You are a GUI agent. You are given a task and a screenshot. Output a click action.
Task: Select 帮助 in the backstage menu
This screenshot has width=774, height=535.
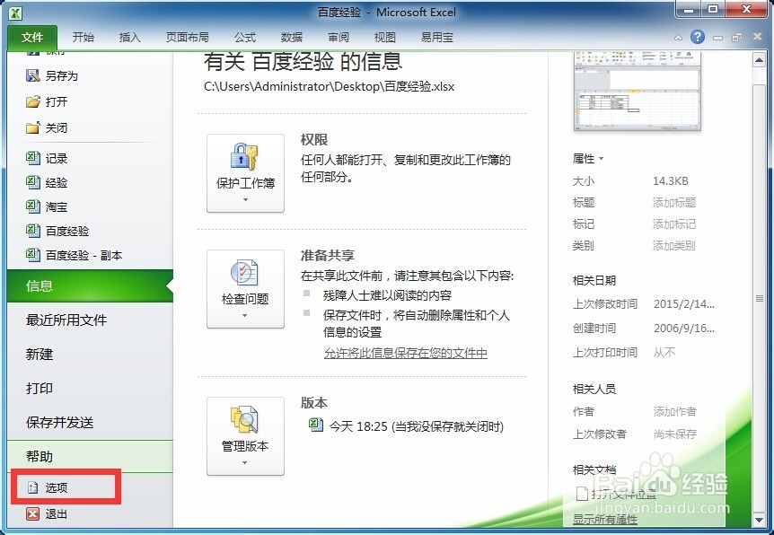tap(90, 457)
